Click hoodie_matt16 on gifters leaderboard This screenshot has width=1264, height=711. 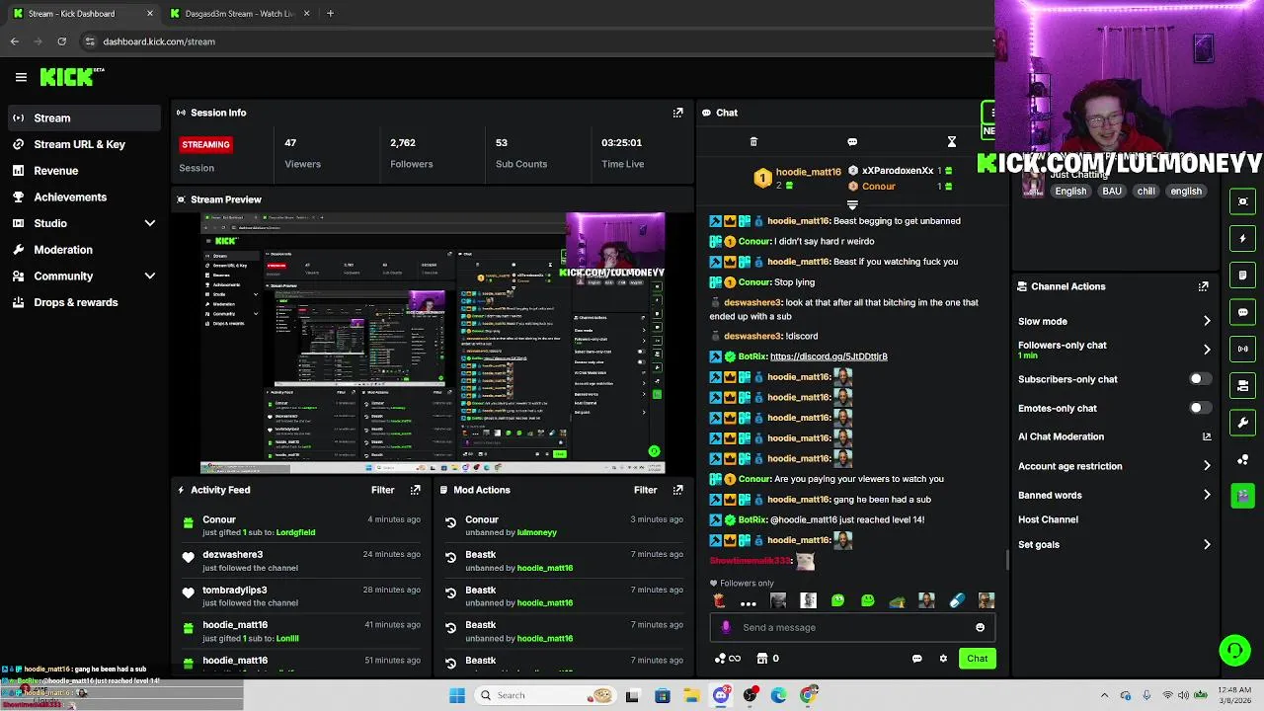[x=808, y=172]
